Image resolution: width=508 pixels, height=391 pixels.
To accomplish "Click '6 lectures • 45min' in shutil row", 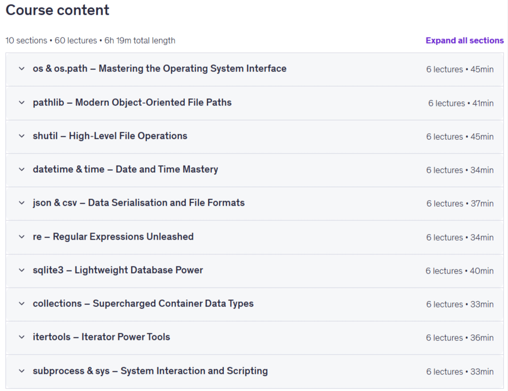I will [460, 137].
